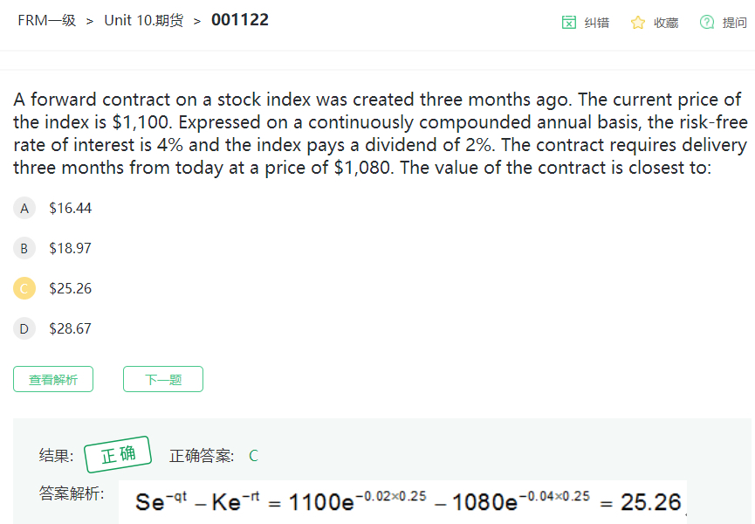Choose the $28.67 answer text

tap(71, 328)
